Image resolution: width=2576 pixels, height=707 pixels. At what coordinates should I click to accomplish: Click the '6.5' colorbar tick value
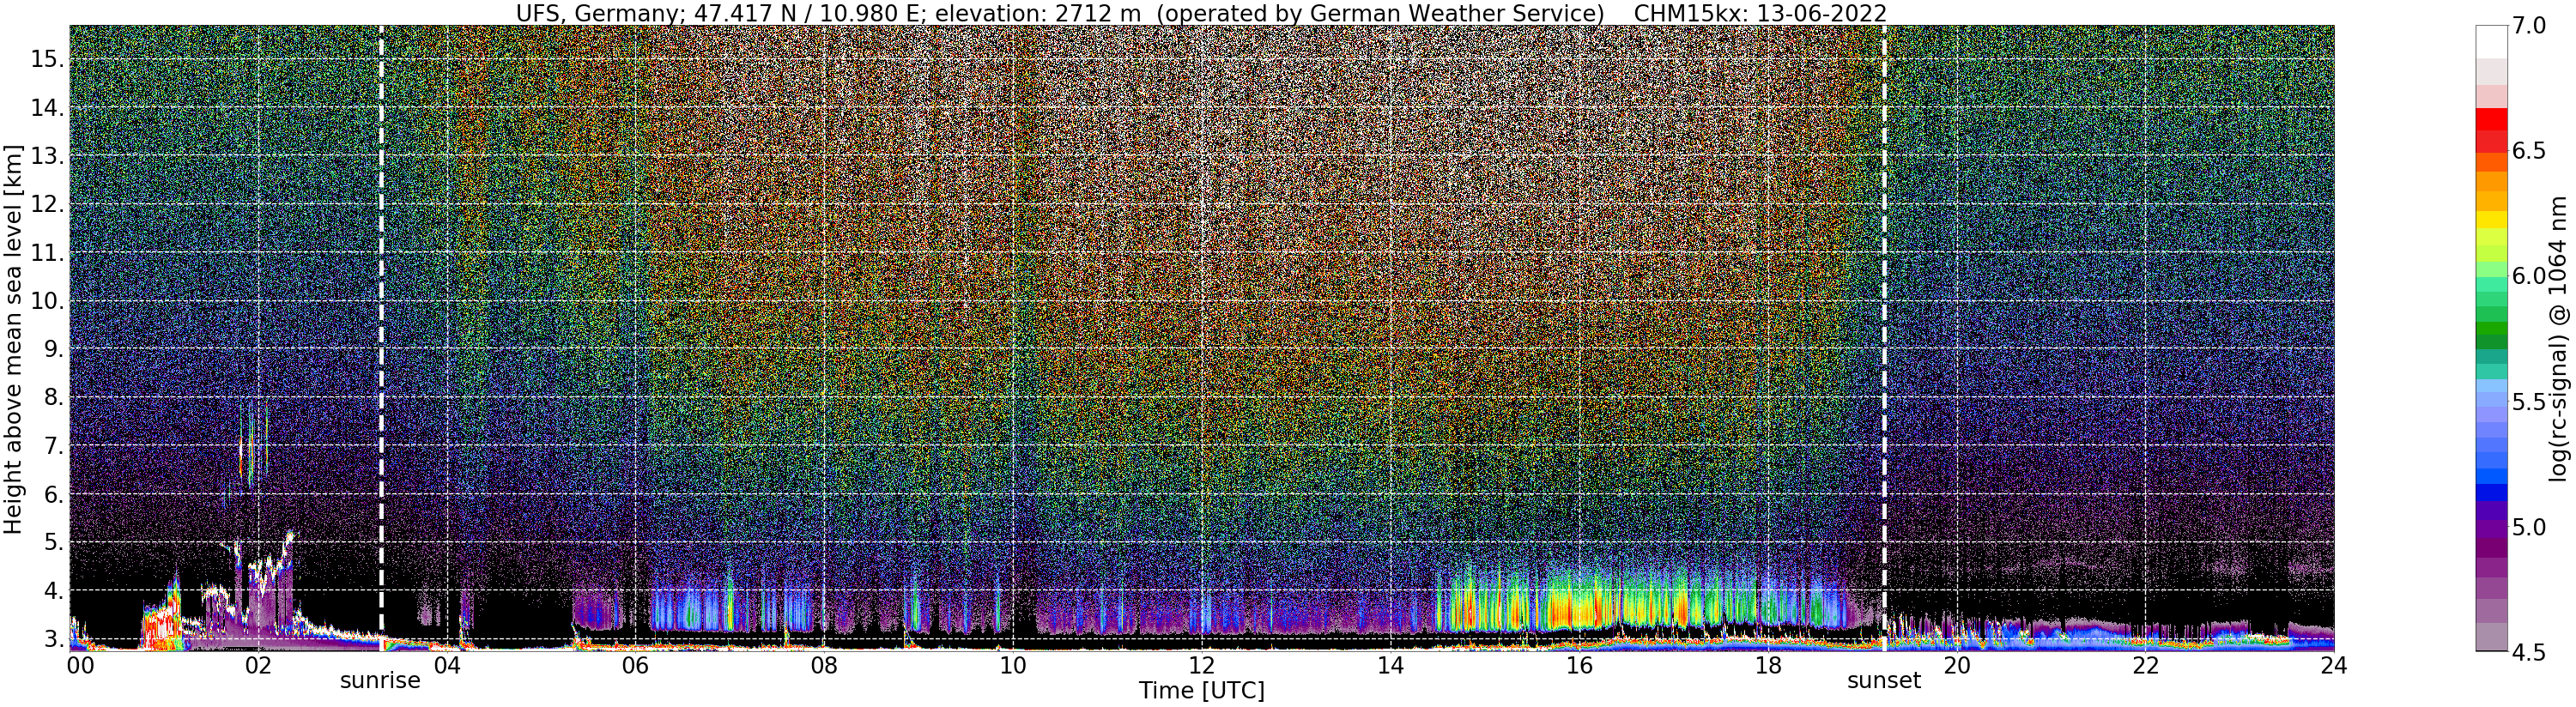click(2527, 151)
